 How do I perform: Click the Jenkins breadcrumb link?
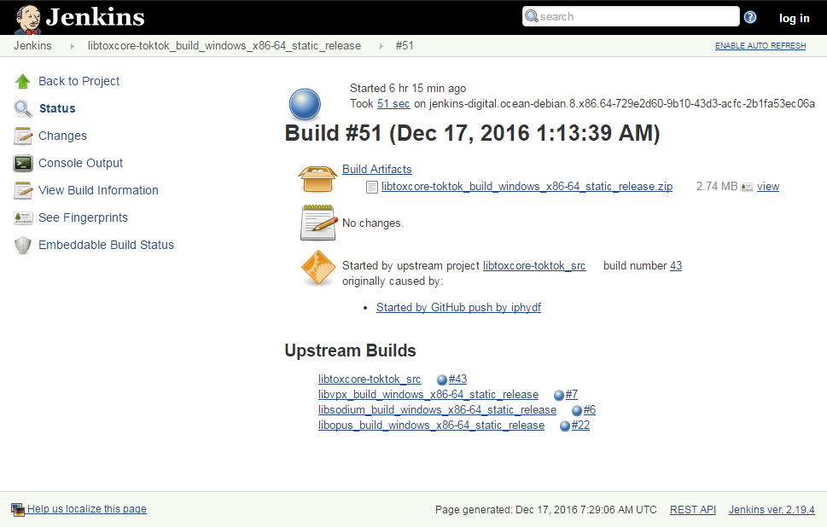pyautogui.click(x=32, y=46)
